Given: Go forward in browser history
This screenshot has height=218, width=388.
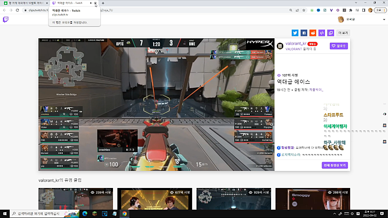Looking at the screenshot, I should 11,10.
